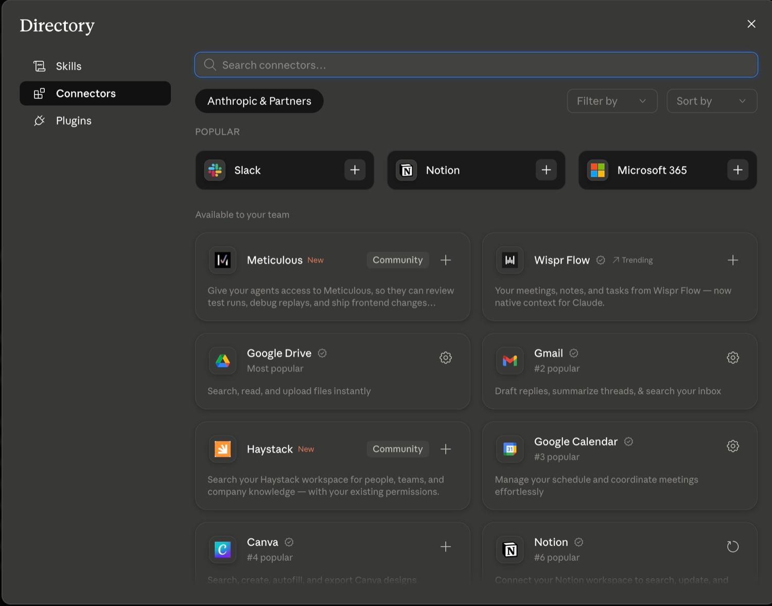Open the Google Drive connector title
The height and width of the screenshot is (606, 772).
click(x=279, y=353)
